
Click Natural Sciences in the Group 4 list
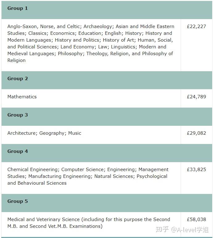[114, 176]
